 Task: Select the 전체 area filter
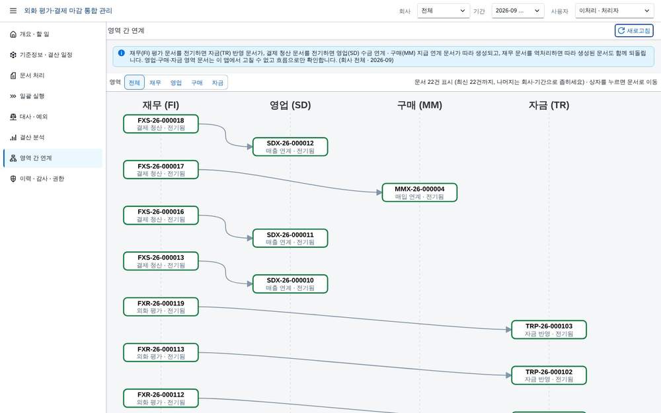click(134, 83)
